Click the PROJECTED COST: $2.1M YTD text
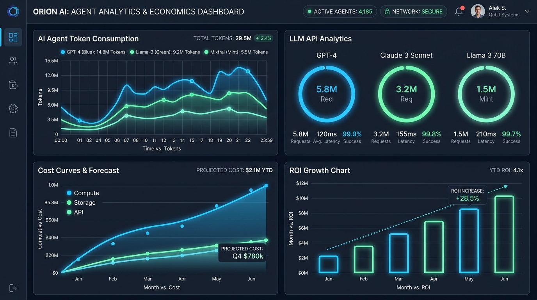The image size is (537, 300). tap(235, 170)
